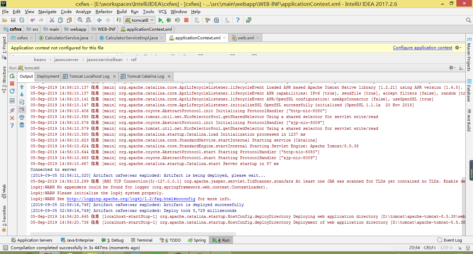The width and height of the screenshot is (473, 254).
Task: Click the Save All toolbar icon
Action: (13, 20)
